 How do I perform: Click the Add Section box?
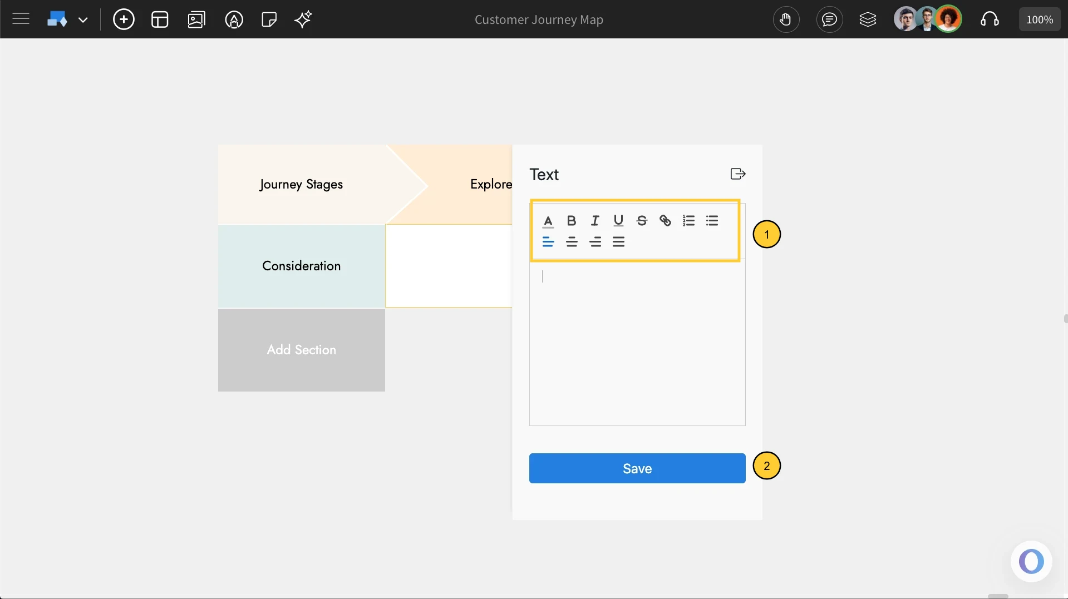click(x=301, y=350)
